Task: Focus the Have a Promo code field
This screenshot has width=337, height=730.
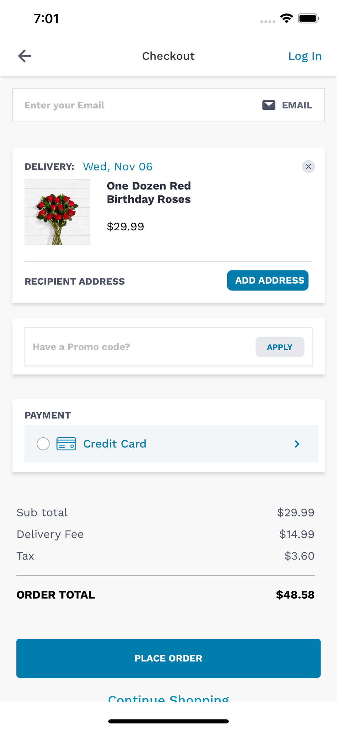Action: click(x=140, y=347)
